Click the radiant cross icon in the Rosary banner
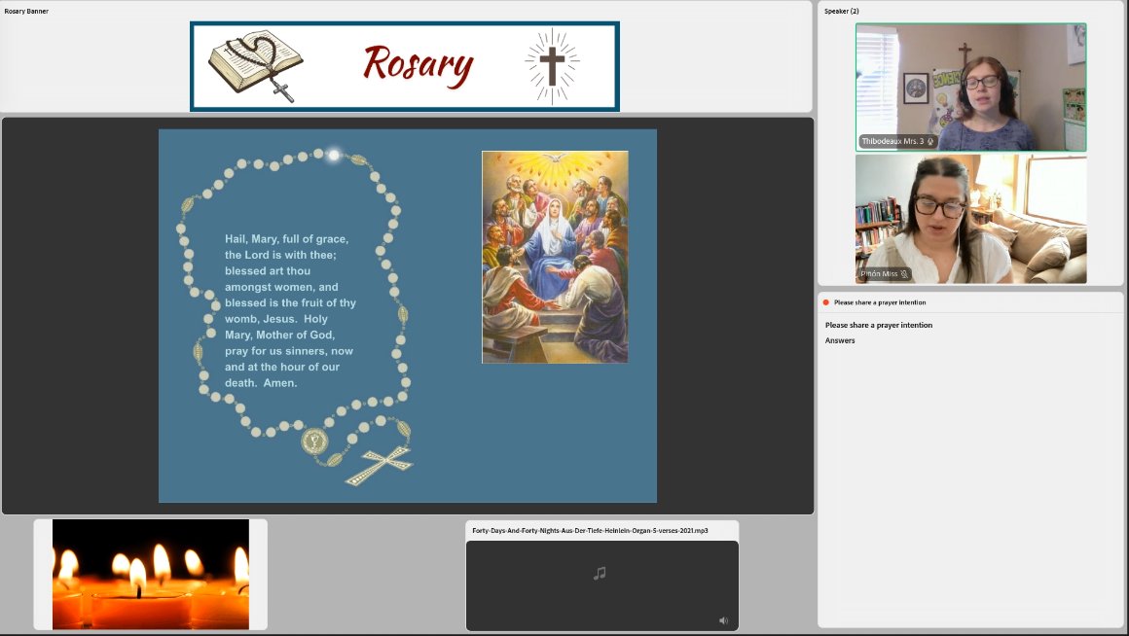Viewport: 1129px width, 636px height. [x=552, y=65]
